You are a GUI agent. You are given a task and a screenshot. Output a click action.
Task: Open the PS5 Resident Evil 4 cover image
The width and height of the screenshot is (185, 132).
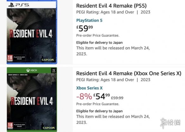click(32, 32)
